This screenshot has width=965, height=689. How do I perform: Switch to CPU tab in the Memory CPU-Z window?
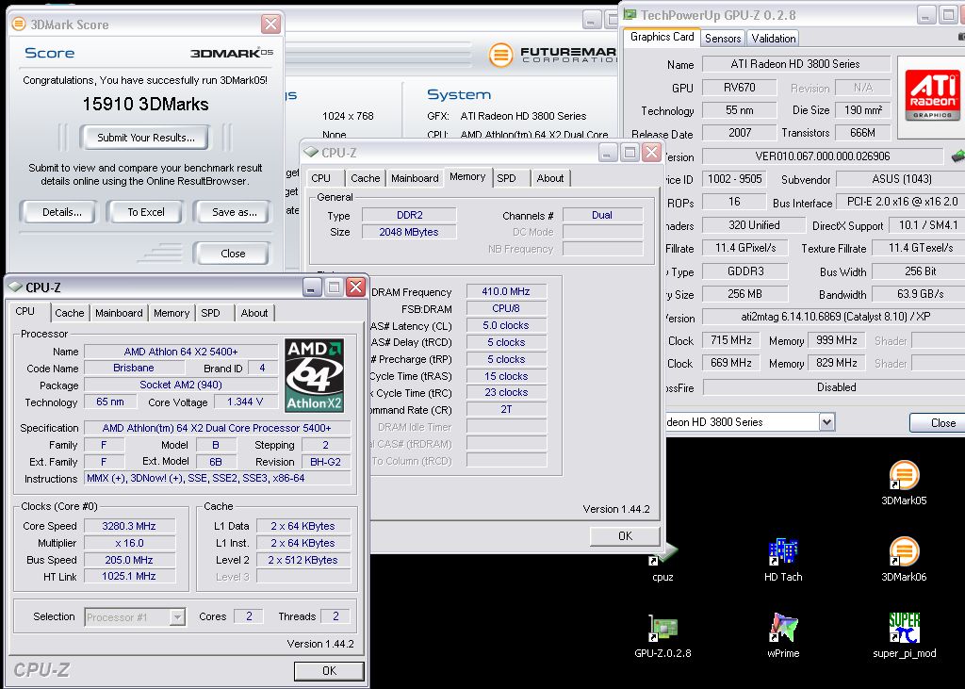point(320,178)
